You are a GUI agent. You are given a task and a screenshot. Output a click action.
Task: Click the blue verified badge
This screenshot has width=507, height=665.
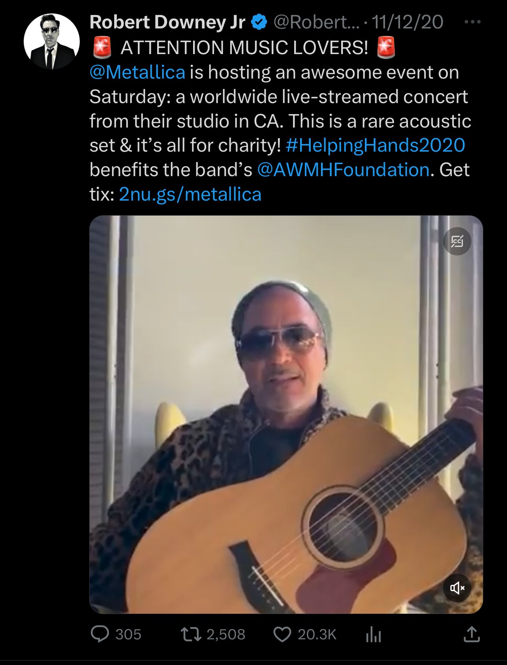(259, 22)
